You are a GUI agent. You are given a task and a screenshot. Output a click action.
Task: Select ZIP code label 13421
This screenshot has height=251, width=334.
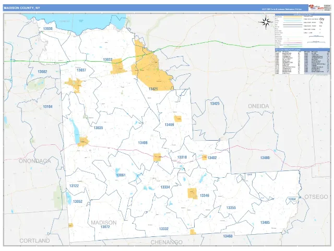153,89
